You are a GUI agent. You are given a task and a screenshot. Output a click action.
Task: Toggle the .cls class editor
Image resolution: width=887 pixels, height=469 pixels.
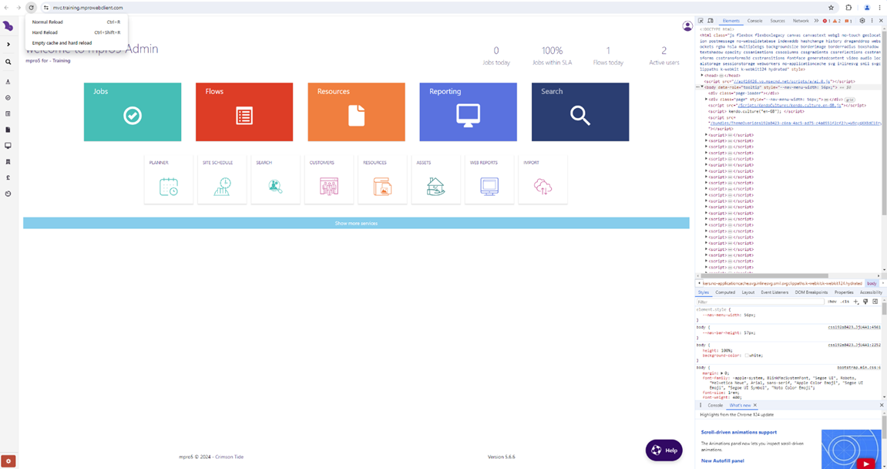point(845,302)
